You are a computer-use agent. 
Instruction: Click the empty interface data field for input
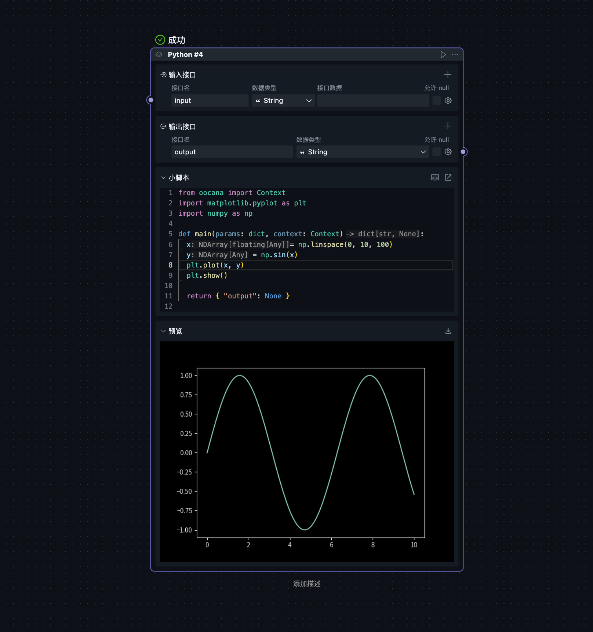click(373, 101)
